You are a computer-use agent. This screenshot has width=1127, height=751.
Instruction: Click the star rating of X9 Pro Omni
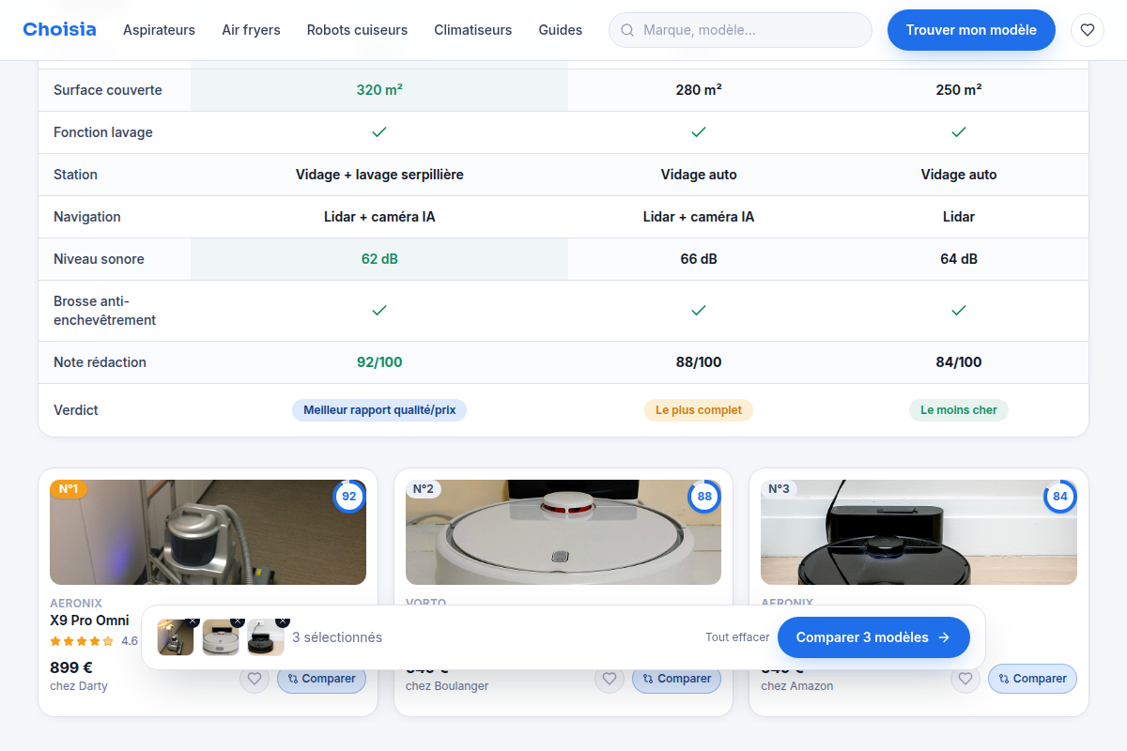click(82, 641)
